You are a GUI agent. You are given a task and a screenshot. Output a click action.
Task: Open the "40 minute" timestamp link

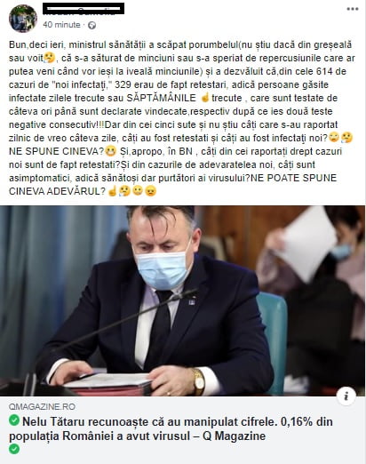click(61, 25)
